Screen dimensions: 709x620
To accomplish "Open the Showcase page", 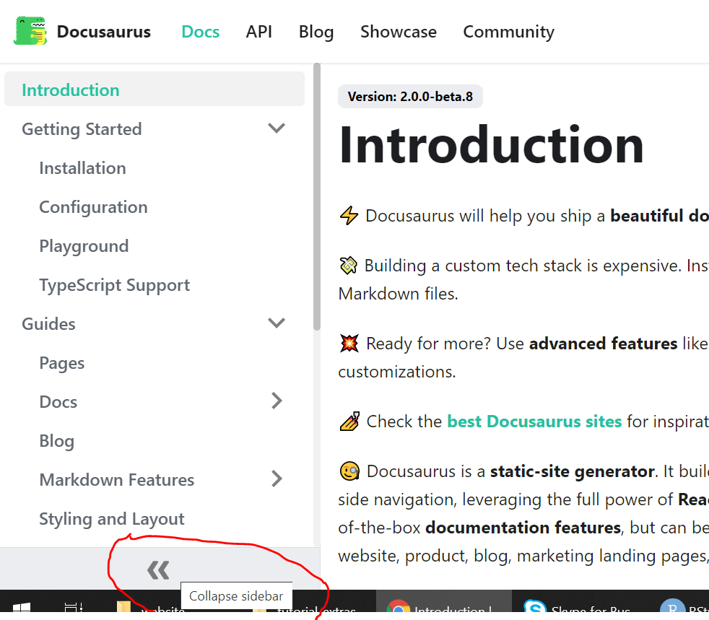I will tap(399, 31).
